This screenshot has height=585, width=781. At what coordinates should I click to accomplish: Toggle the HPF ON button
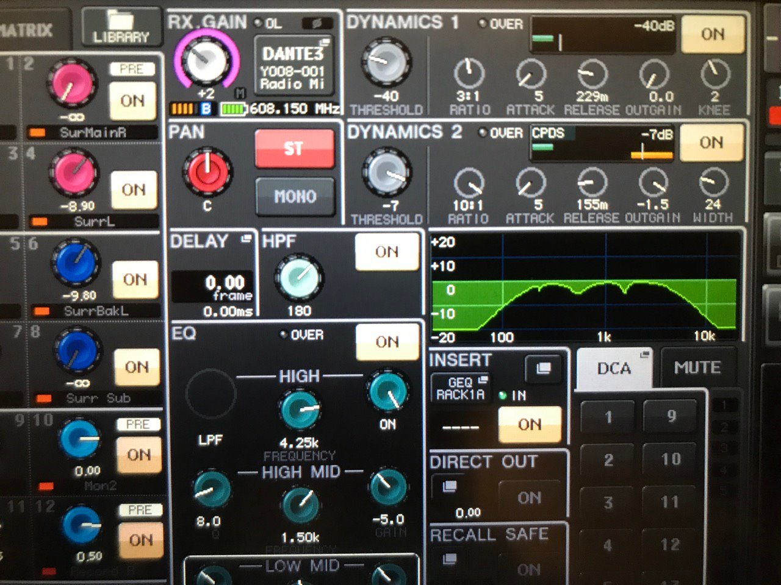coord(387,252)
